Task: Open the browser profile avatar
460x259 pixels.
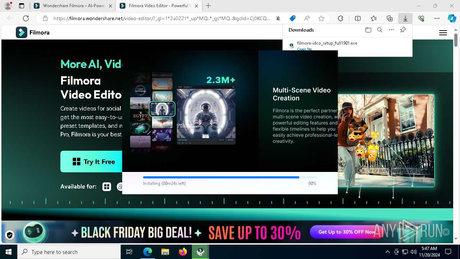Action: pos(8,6)
